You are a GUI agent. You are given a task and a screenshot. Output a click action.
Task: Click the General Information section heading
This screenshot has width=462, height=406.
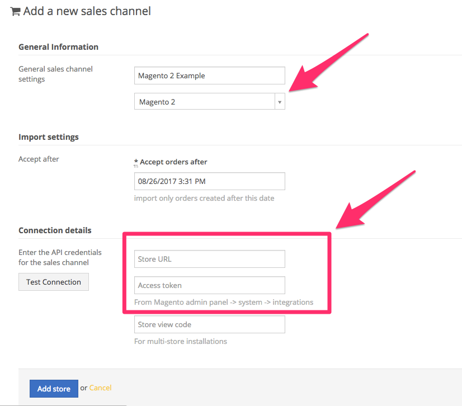[x=58, y=47]
